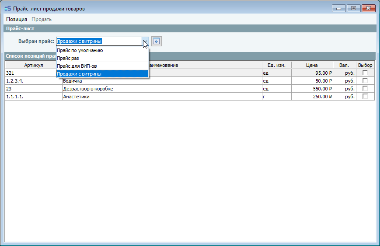Tick the checkbox for article 321

click(365, 73)
